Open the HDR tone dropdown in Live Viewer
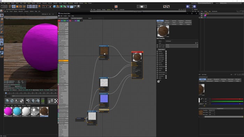244x137 pixels. tap(45, 14)
